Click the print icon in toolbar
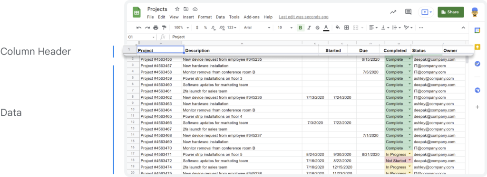Image resolution: width=487 pixels, height=177 pixels. coord(156,28)
